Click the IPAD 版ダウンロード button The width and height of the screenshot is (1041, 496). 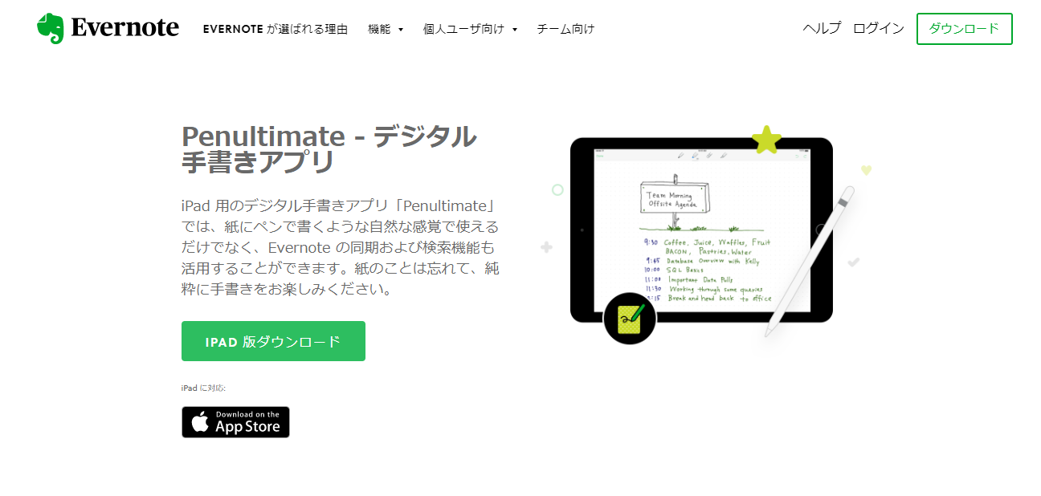273,340
